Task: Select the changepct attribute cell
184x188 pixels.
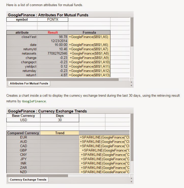Action: pyautogui.click(x=22, y=62)
